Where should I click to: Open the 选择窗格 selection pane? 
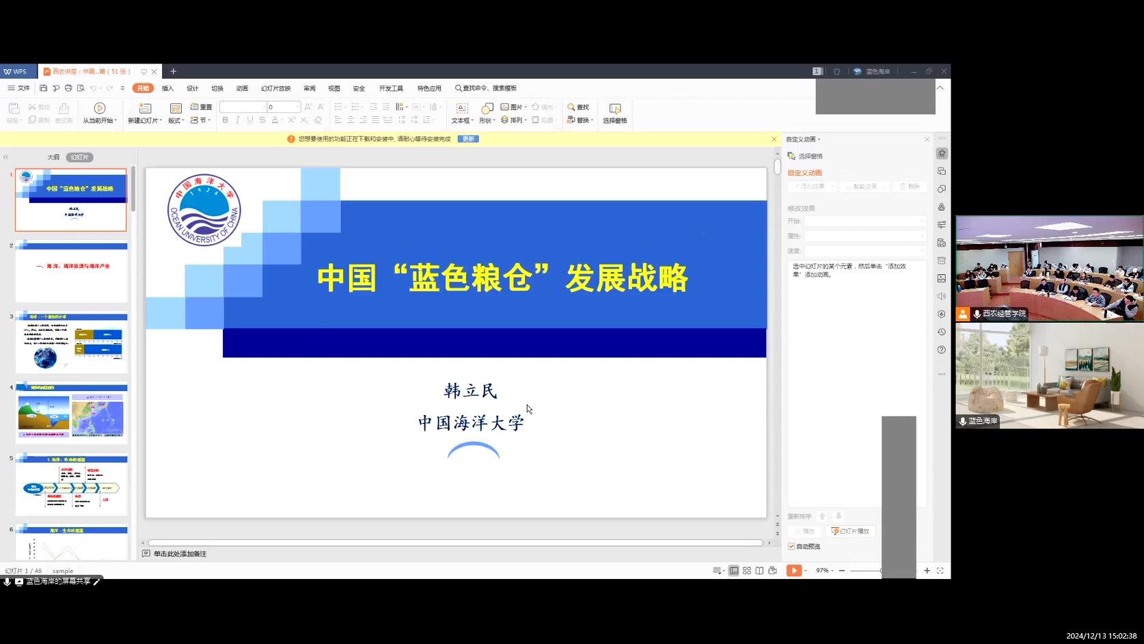614,109
